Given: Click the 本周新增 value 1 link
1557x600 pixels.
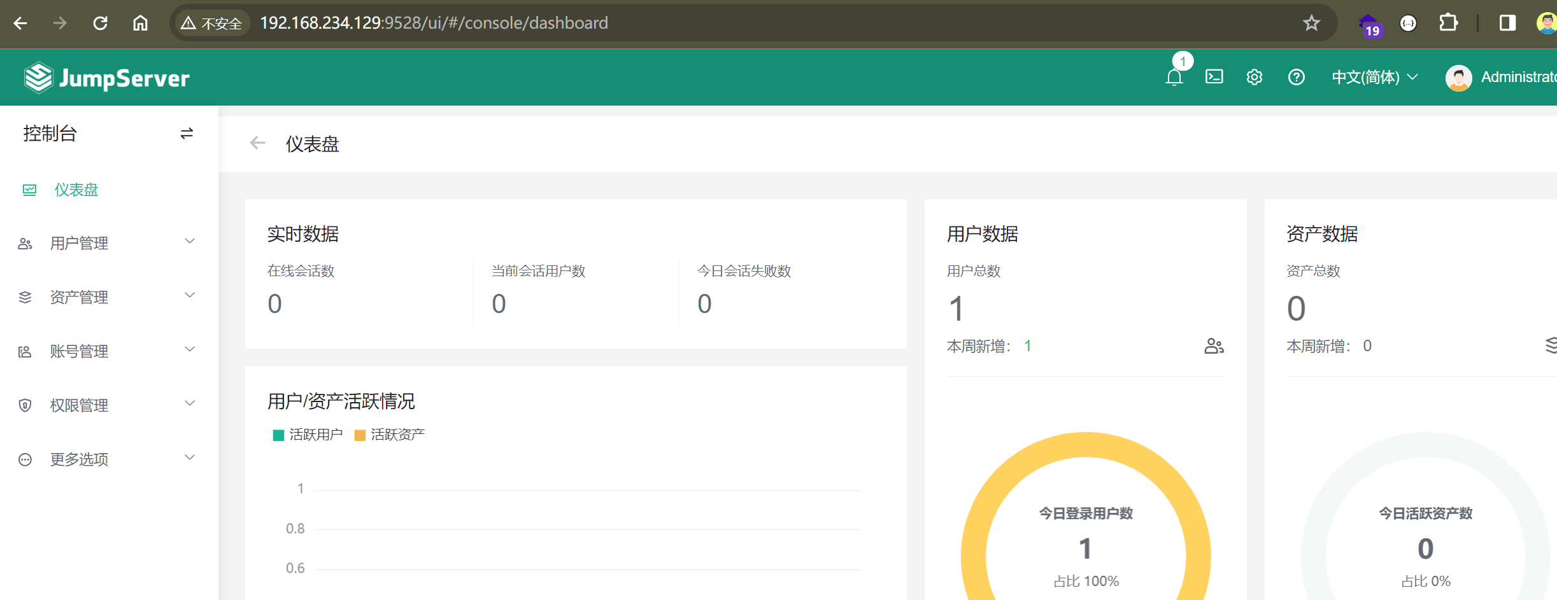Looking at the screenshot, I should click(x=1027, y=346).
